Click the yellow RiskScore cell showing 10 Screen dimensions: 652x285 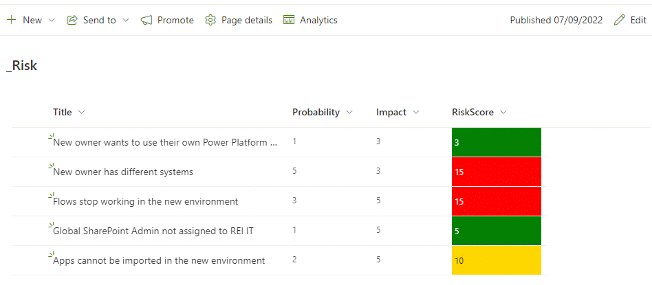point(496,260)
